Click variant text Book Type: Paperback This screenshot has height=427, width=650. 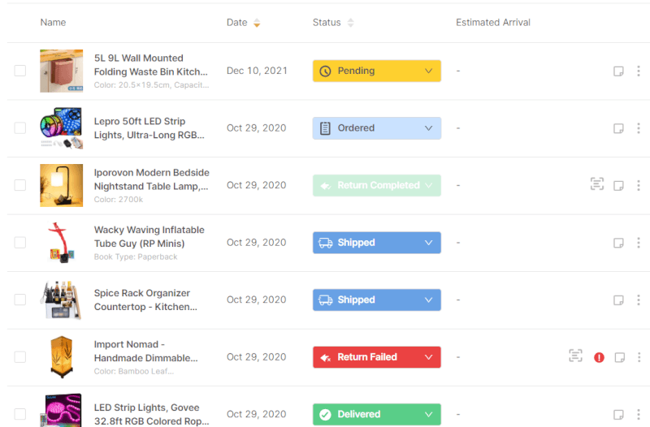point(136,257)
